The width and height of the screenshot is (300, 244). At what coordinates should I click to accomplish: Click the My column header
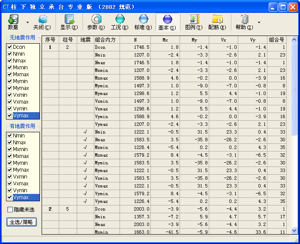(195, 40)
